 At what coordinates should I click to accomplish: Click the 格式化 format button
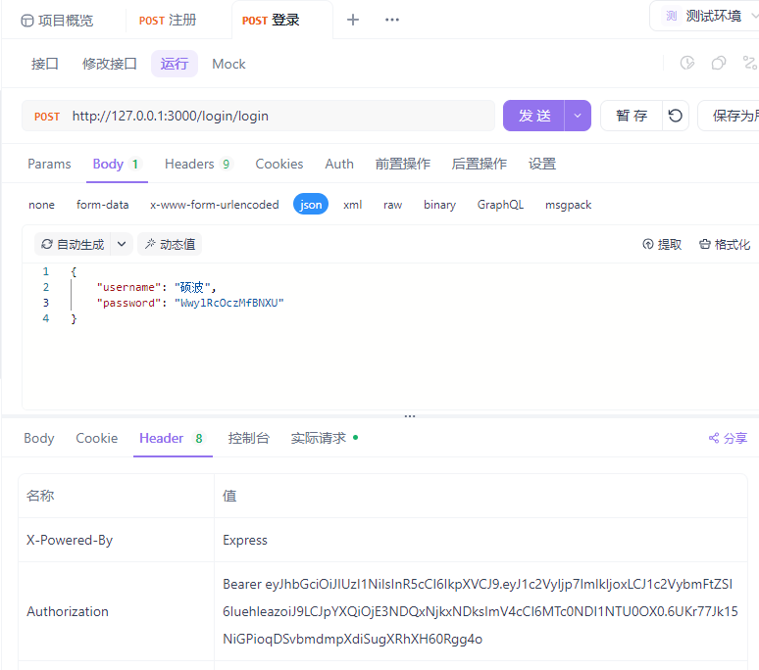click(x=725, y=244)
